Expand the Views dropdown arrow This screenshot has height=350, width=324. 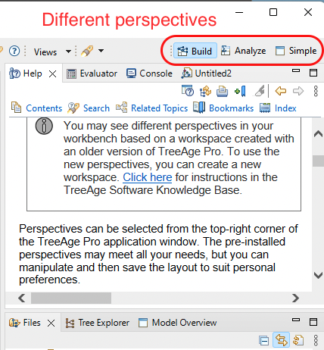click(68, 52)
